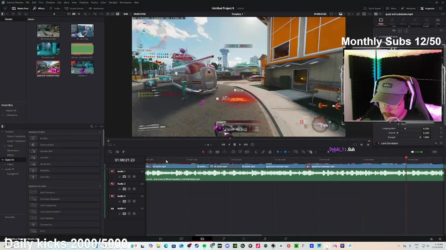Collapse the Open FX tree

point(2,160)
